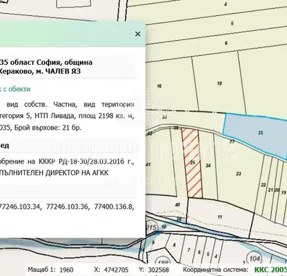Click the scale value 1960 field
The width and height of the screenshot is (287, 276).
[x=66, y=270]
